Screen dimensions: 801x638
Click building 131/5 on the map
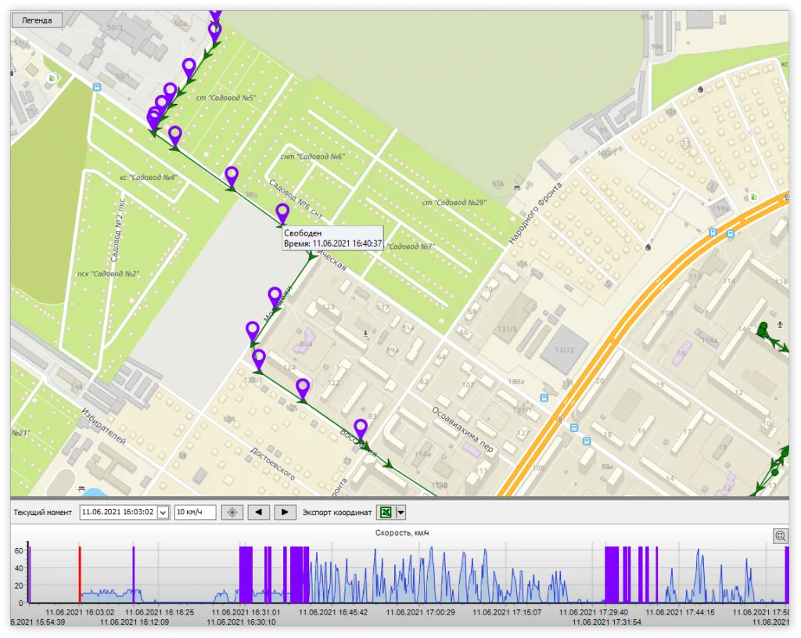tap(507, 330)
